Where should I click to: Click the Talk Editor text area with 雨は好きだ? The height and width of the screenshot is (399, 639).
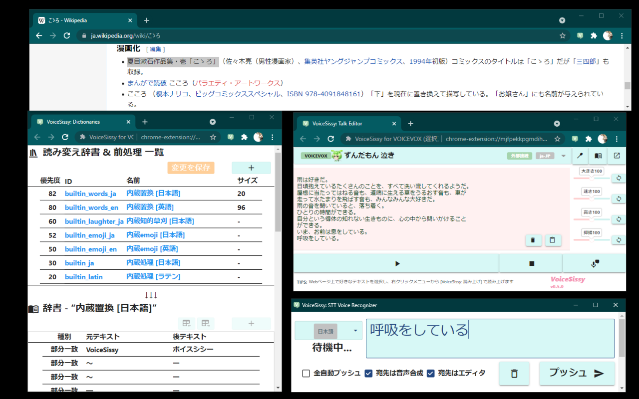pyautogui.click(x=432, y=209)
